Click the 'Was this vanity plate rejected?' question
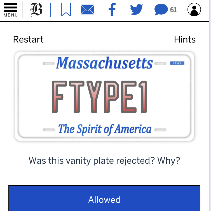211x211 pixels. coord(104,161)
